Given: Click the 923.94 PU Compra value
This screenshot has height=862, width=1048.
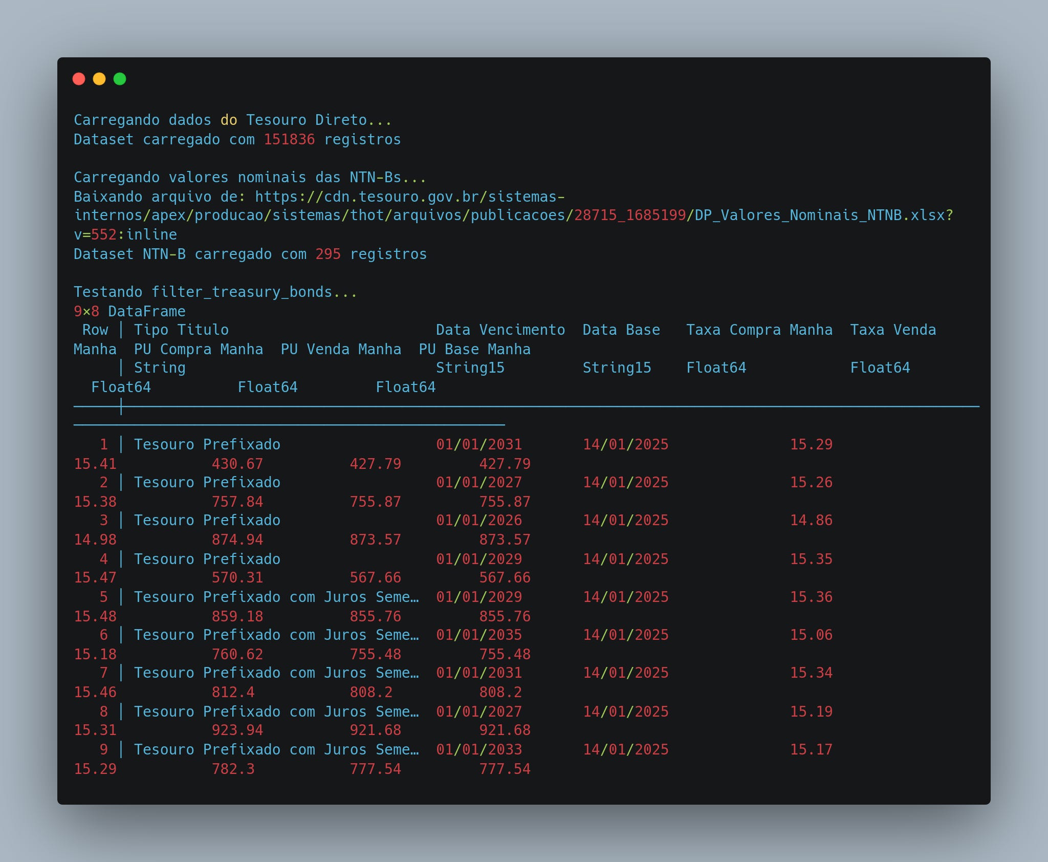Looking at the screenshot, I should (x=237, y=730).
